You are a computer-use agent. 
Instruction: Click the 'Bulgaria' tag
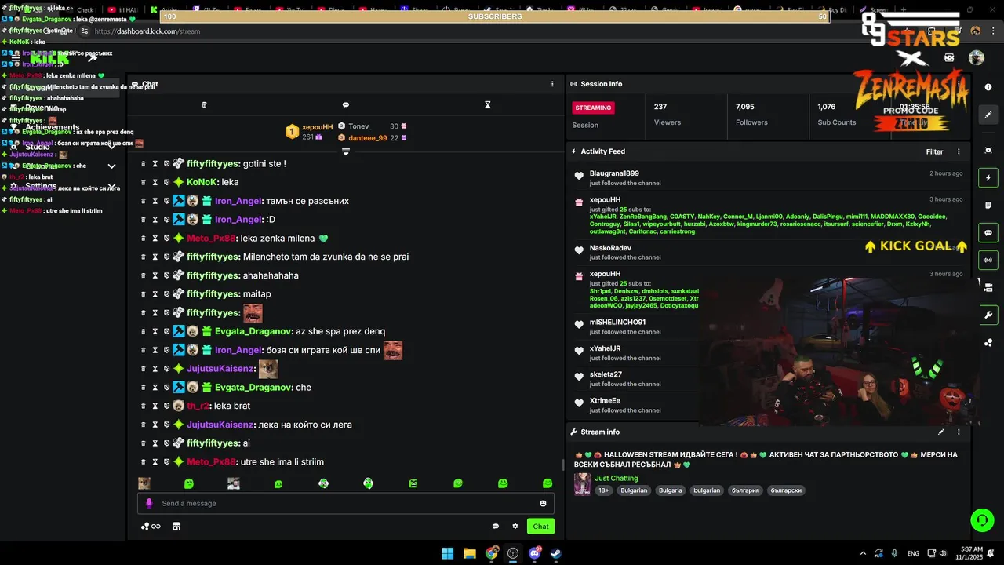pyautogui.click(x=670, y=490)
